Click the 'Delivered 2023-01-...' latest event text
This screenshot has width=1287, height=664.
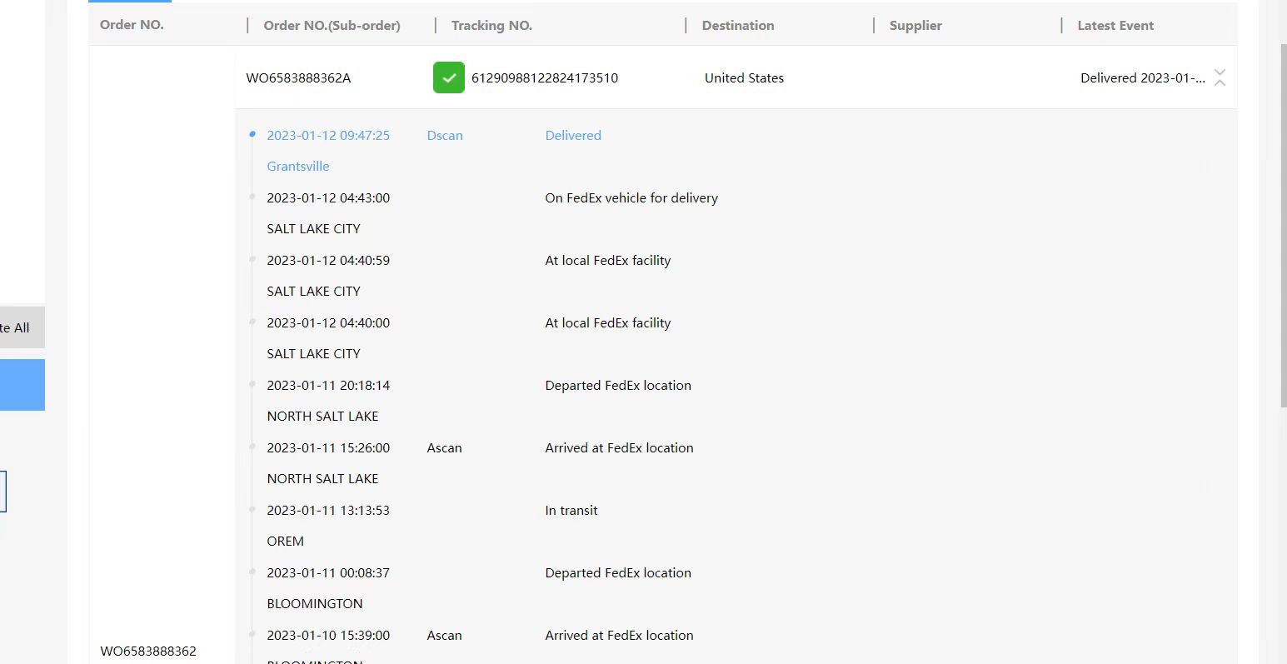tap(1142, 78)
